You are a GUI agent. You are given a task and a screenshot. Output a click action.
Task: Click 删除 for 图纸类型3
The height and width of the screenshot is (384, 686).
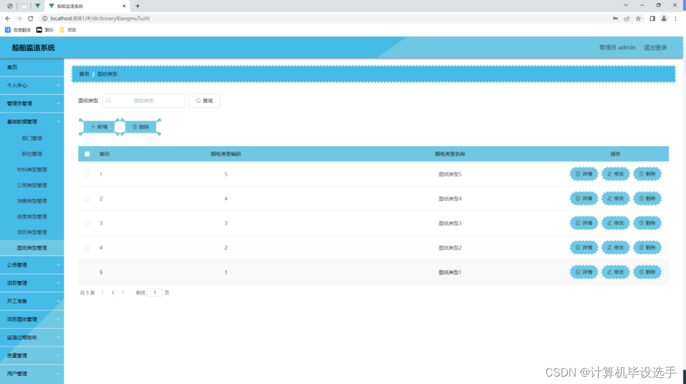(648, 223)
